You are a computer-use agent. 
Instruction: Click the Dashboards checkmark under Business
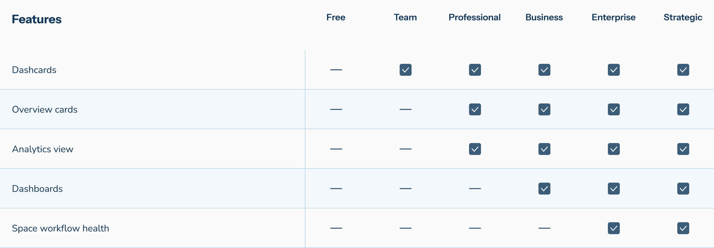click(x=544, y=188)
